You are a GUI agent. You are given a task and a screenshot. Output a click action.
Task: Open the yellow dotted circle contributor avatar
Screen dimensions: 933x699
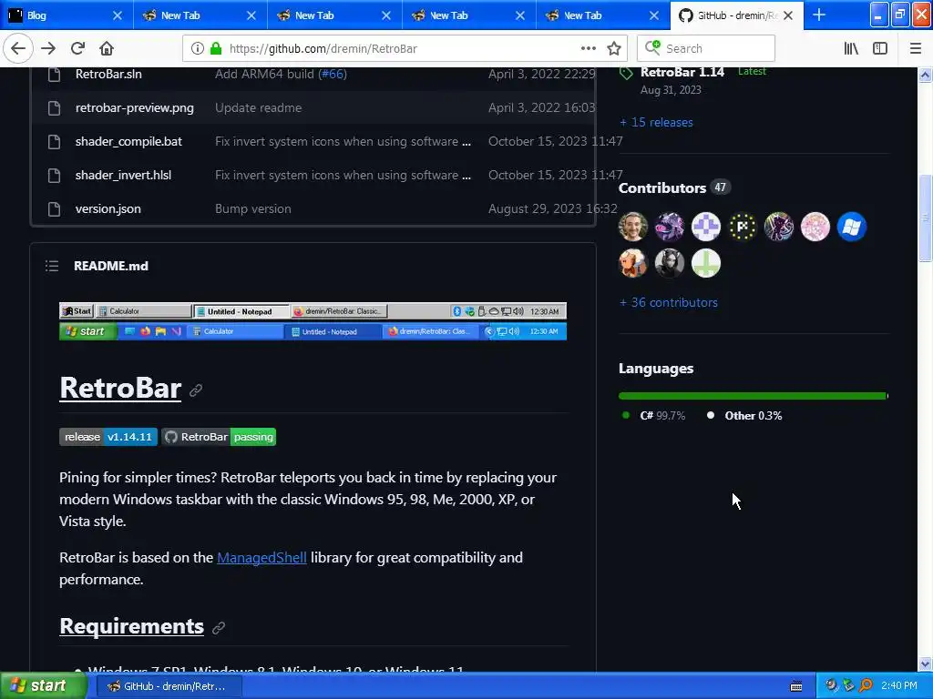[742, 227]
